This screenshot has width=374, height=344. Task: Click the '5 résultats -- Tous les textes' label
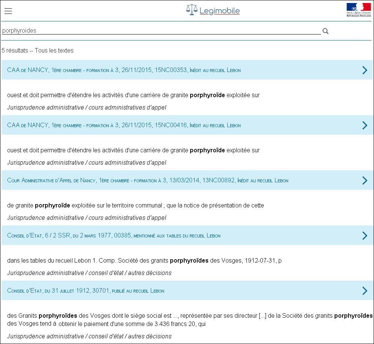[38, 51]
